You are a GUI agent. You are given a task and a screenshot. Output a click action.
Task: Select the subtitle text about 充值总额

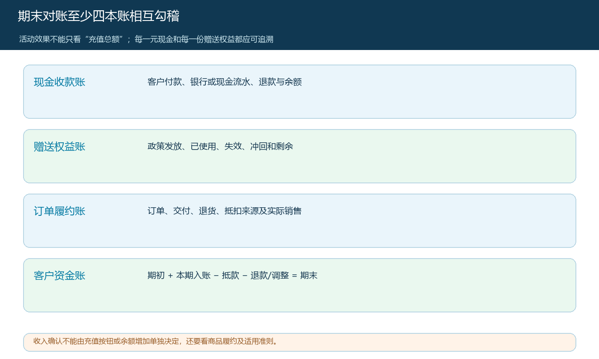pos(146,39)
